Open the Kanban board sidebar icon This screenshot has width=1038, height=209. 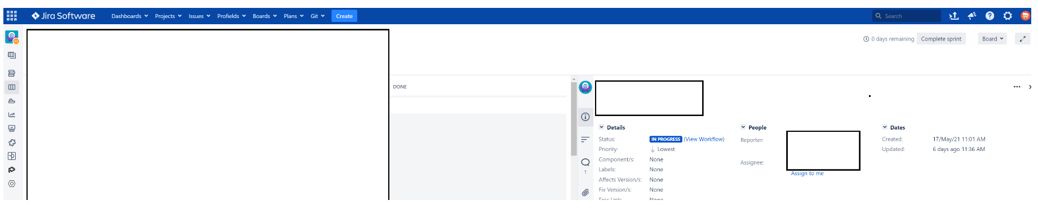(x=12, y=55)
